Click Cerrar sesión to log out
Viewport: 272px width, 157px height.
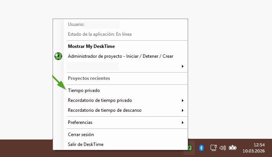click(x=80, y=135)
